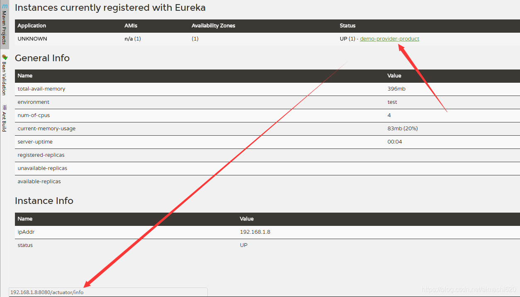Image resolution: width=520 pixels, height=297 pixels.
Task: Select the UNKNOWN application cell
Action: click(x=32, y=38)
